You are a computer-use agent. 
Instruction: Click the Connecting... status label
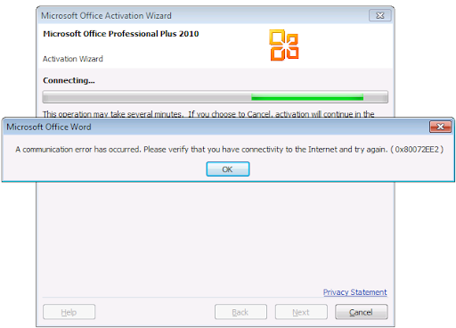coord(69,80)
